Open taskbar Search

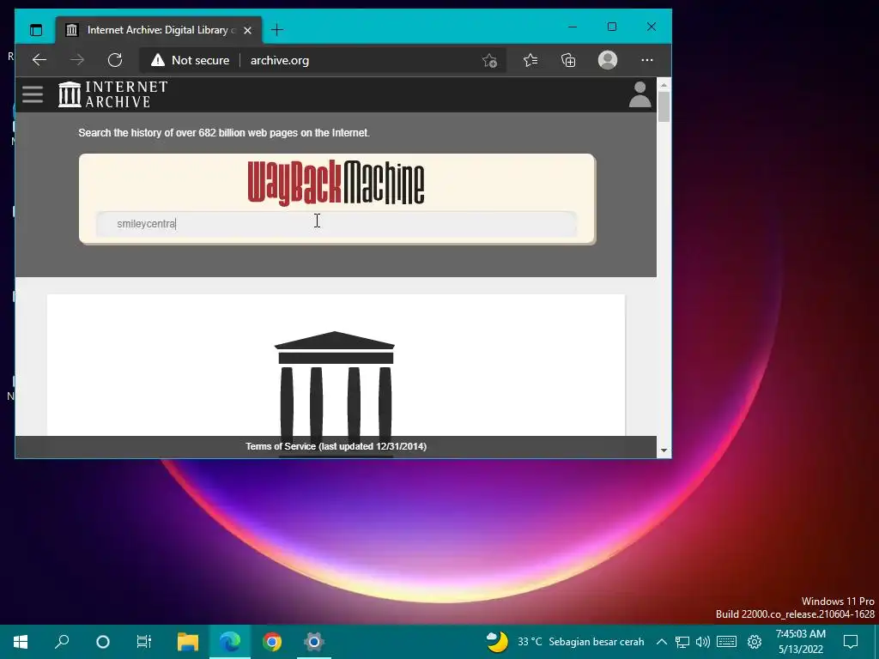pos(62,642)
